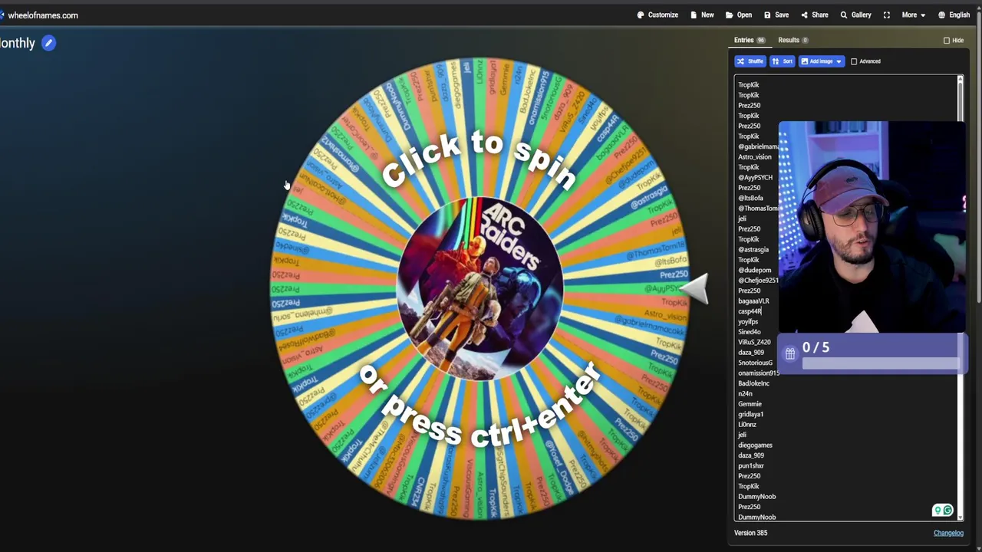This screenshot has height=552, width=982.
Task: Click the results count badge 0
Action: click(x=805, y=40)
